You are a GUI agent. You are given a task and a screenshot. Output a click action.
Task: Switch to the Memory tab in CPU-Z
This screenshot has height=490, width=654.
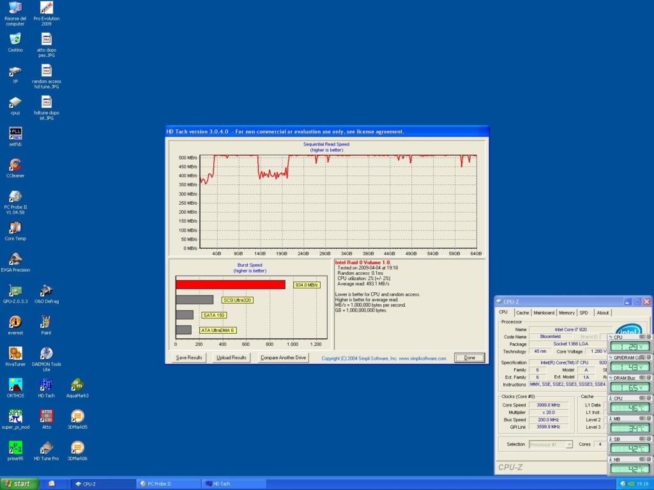[x=567, y=313]
